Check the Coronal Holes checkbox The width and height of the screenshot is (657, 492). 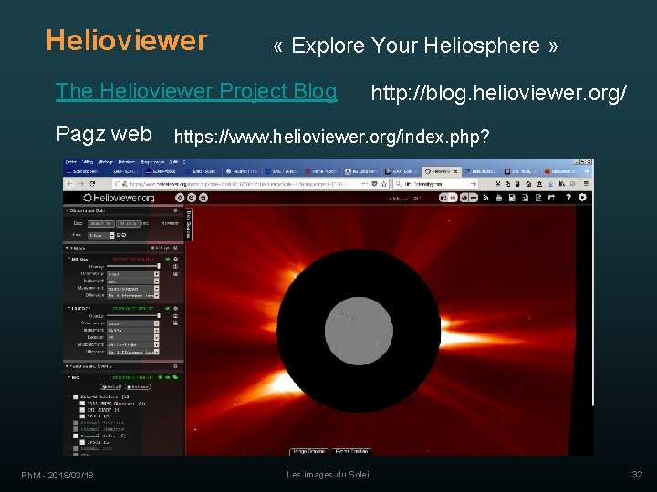pos(76,436)
